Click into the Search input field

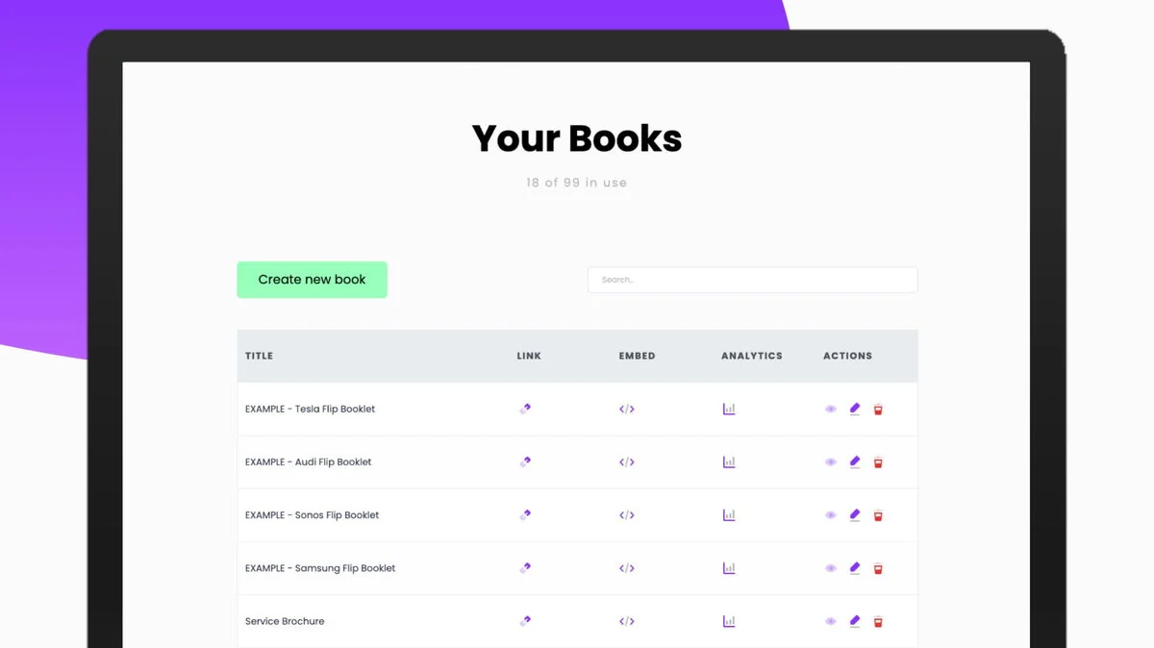[752, 279]
